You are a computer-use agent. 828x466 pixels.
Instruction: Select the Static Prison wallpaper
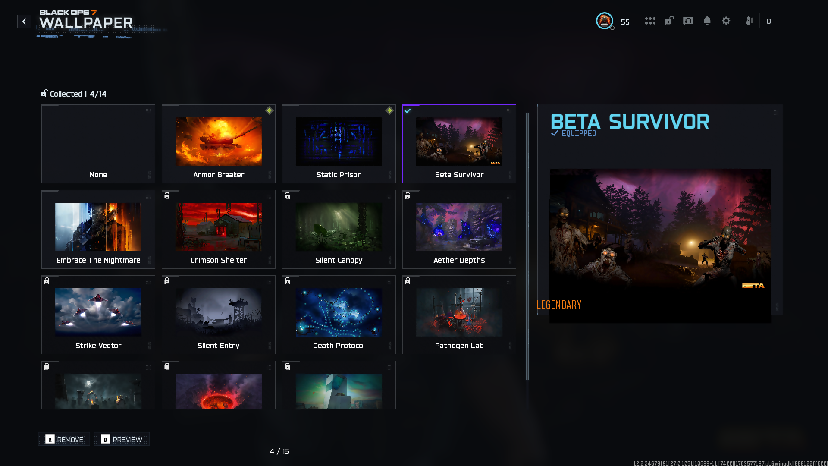(339, 144)
